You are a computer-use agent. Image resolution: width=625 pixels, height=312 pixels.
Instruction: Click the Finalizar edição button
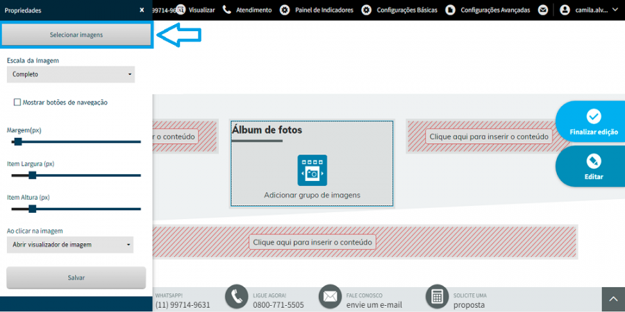tap(594, 122)
